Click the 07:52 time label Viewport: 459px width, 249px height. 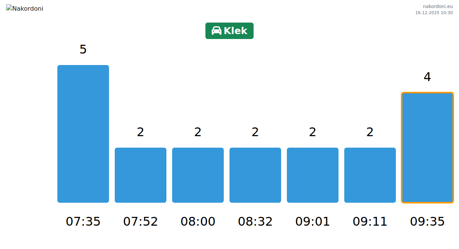140,221
